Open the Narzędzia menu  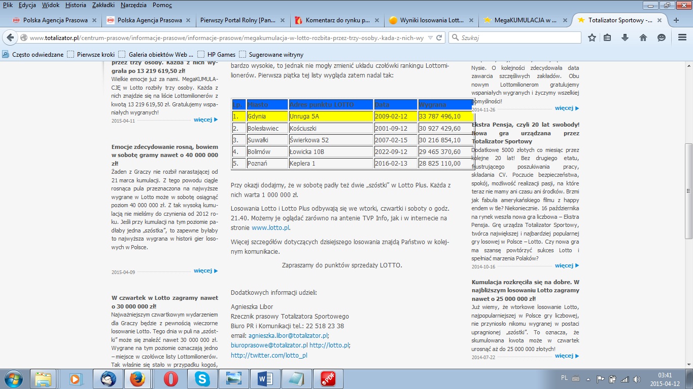[133, 5]
